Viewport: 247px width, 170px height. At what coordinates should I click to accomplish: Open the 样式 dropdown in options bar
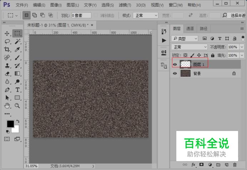coord(145,16)
